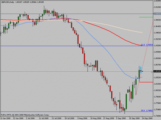The image size is (161, 120).
Task: Click the 1.78680 price axis label
Action: (x=157, y=97)
